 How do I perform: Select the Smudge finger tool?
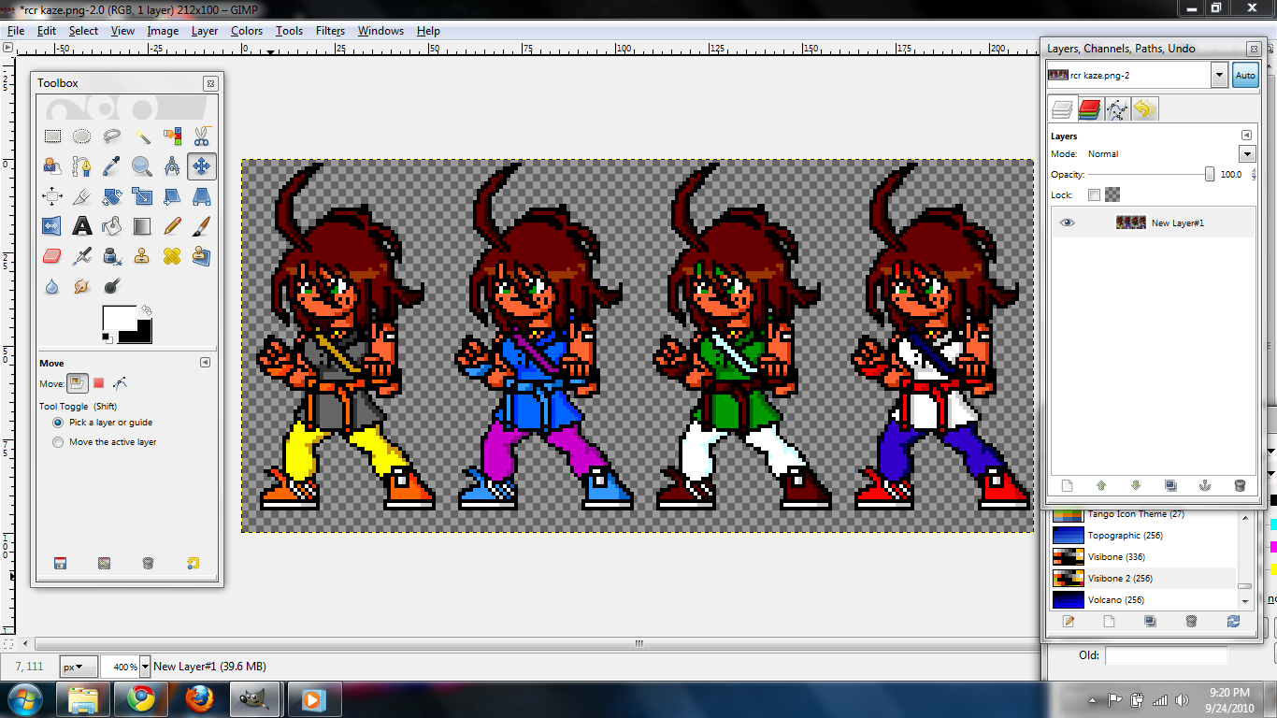(x=82, y=286)
